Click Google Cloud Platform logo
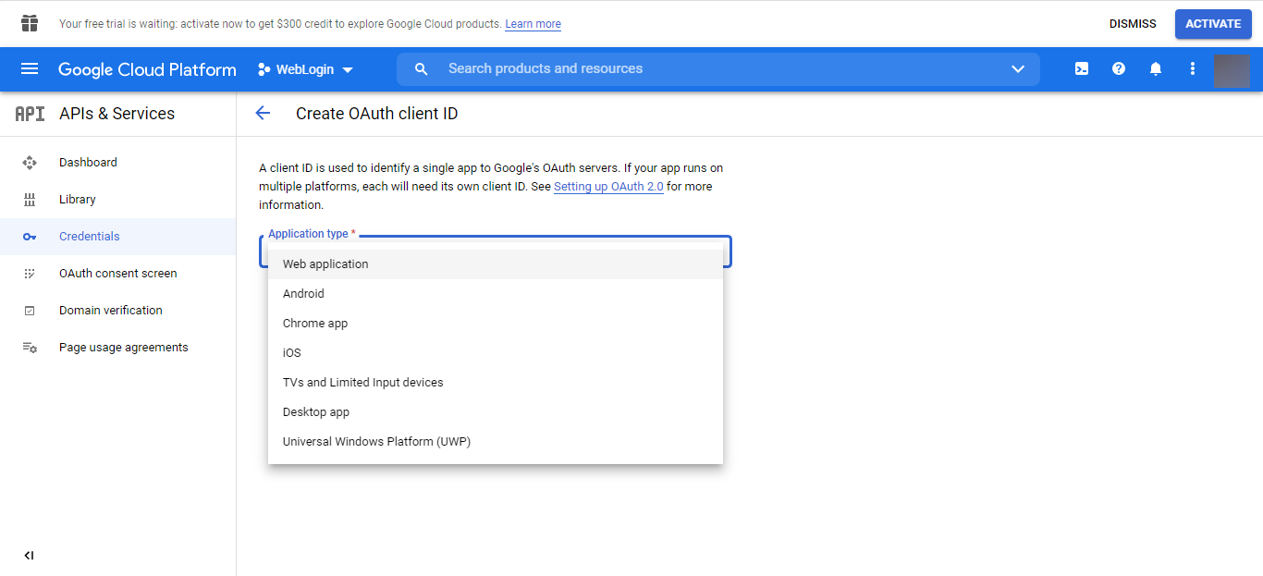The image size is (1263, 576). [x=147, y=69]
